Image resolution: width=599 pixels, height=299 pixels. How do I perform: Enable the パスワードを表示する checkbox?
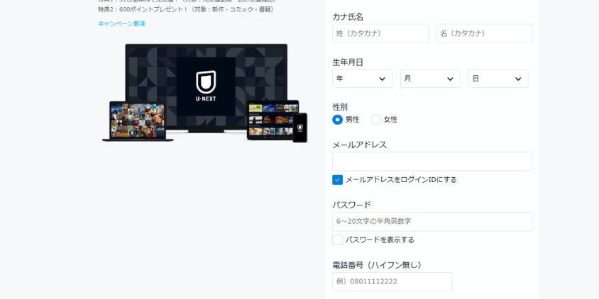point(338,240)
